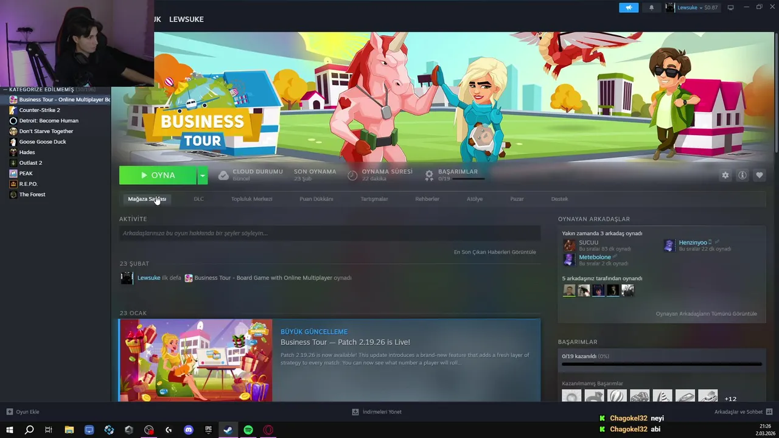779x438 pixels.
Task: Click the Oynama Süresi clock icon
Action: click(x=352, y=175)
